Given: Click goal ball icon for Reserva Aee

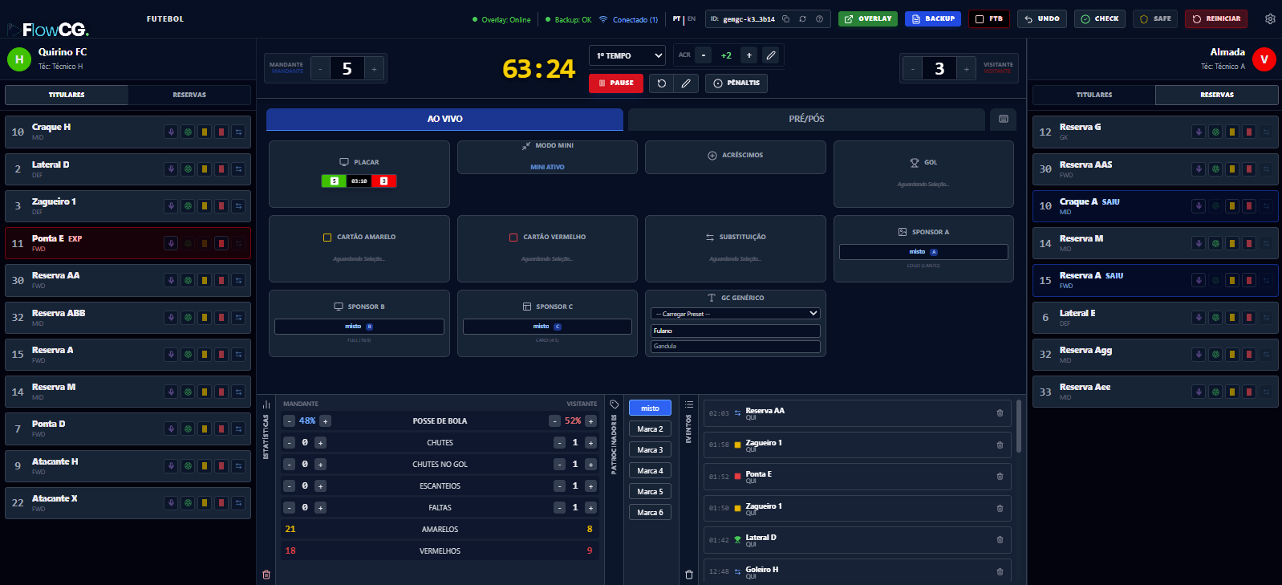Looking at the screenshot, I should coord(1215,392).
